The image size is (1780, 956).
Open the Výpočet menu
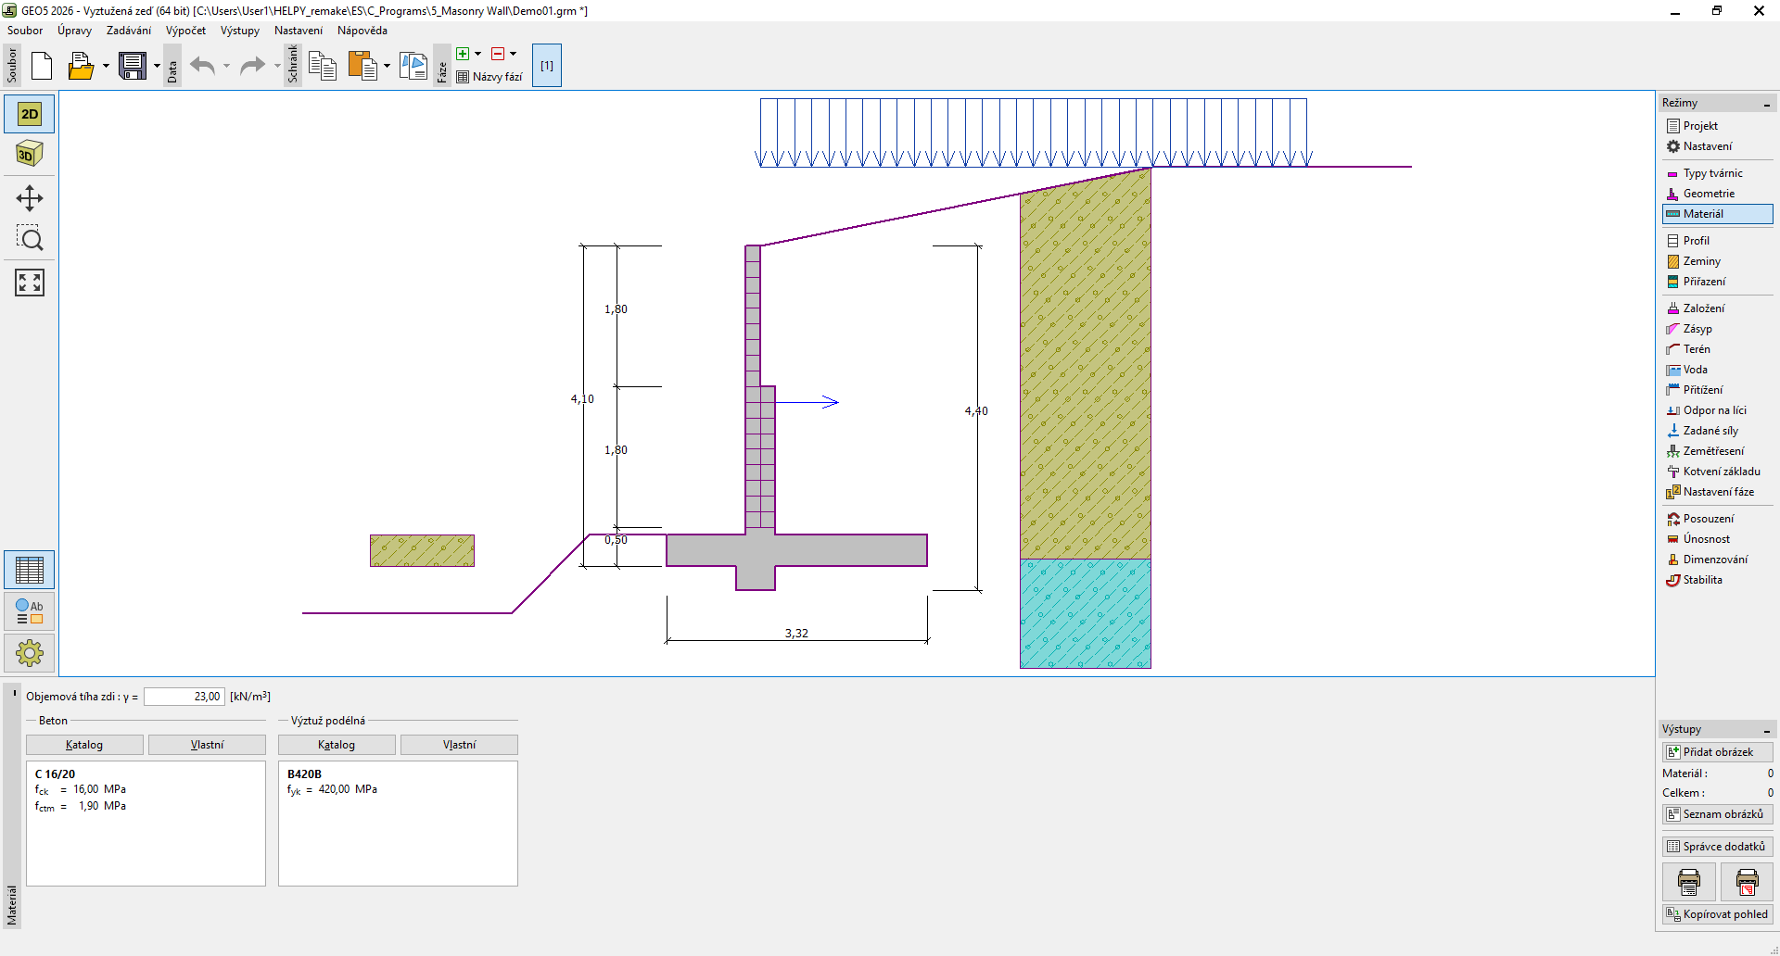pos(185,31)
